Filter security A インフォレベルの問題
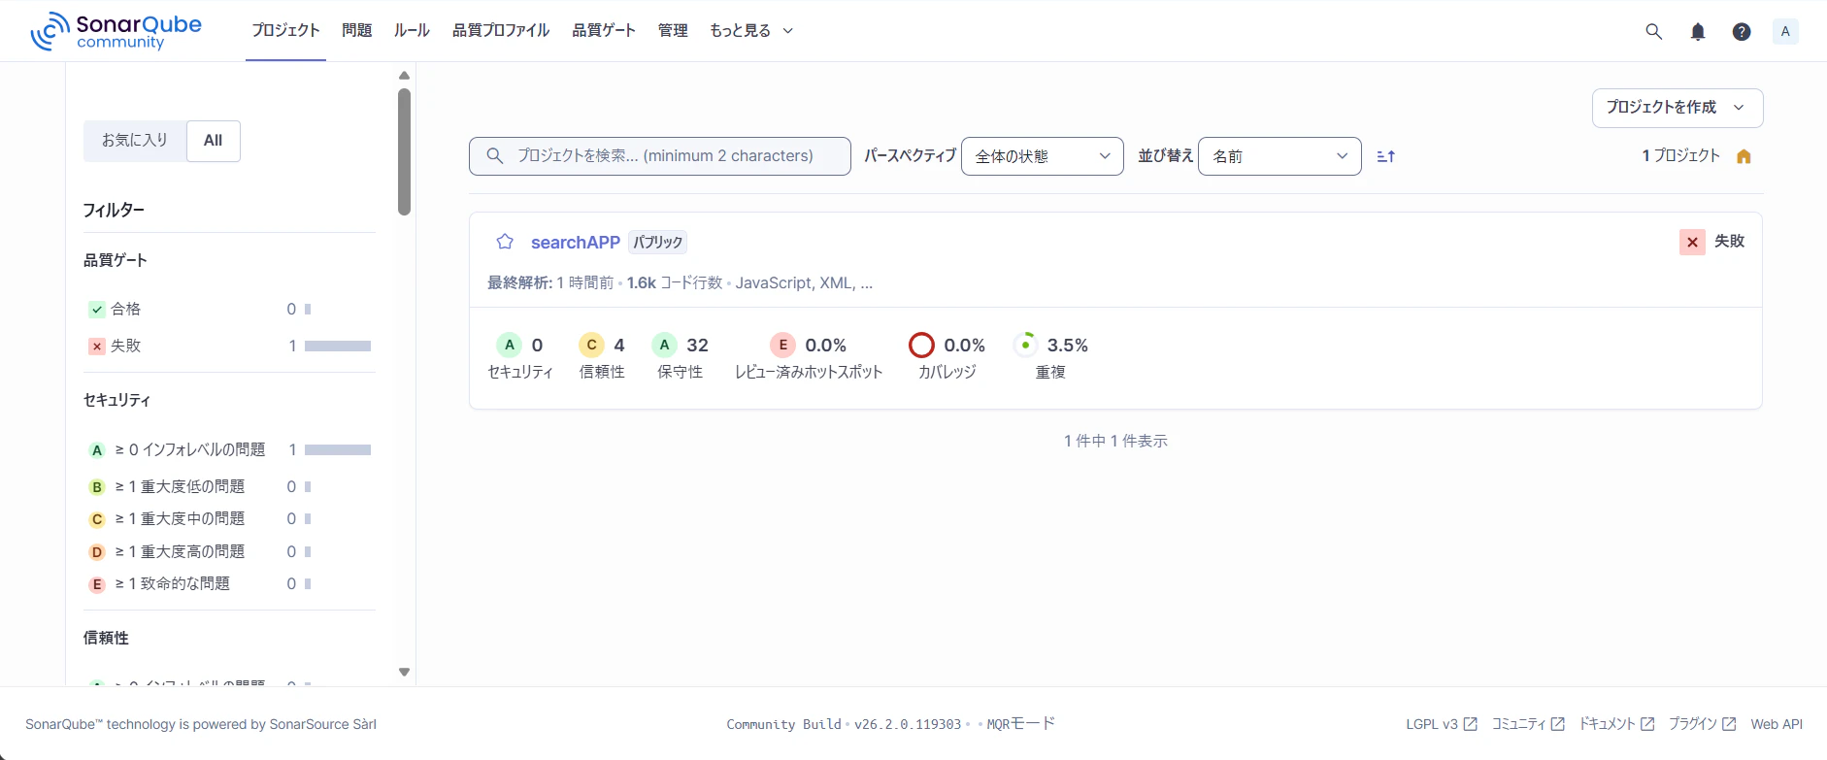The width and height of the screenshot is (1827, 760). point(229,449)
